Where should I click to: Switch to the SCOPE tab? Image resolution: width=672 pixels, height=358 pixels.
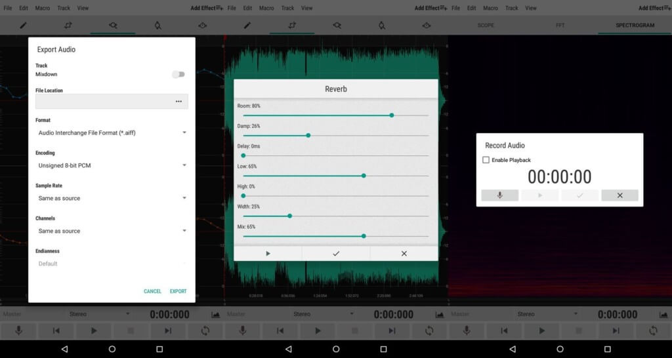486,26
